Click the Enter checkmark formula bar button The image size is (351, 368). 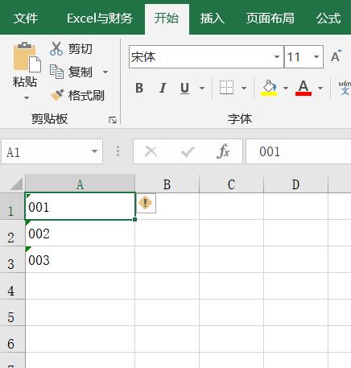(188, 151)
